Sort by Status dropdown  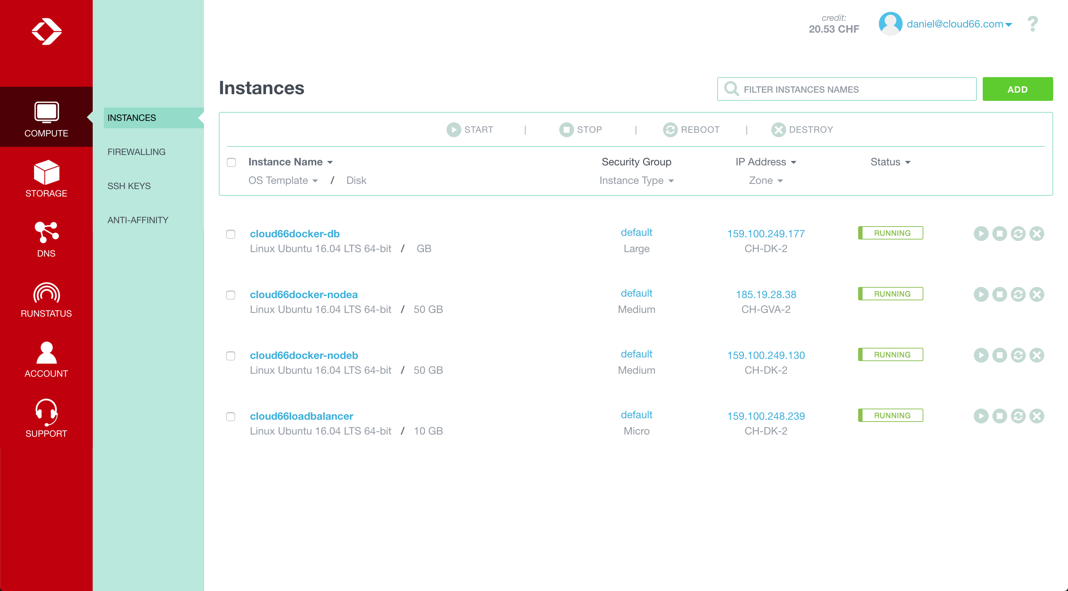click(x=890, y=162)
